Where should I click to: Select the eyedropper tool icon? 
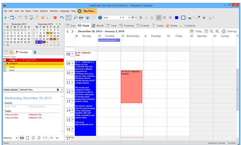click(198, 18)
